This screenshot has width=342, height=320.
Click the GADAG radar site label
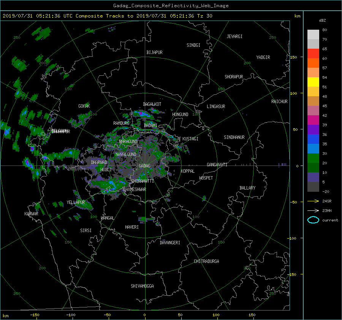tap(144, 166)
